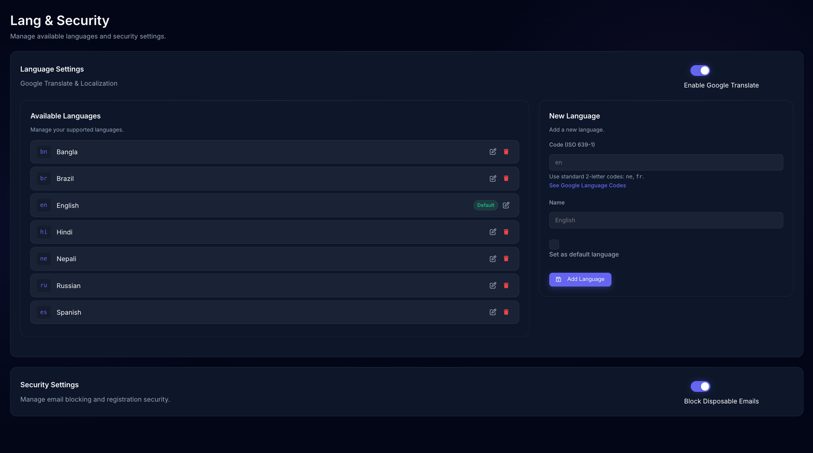Screen dimensions: 813x453
Task: Remove the Russian language via trash icon
Action: tap(506, 285)
